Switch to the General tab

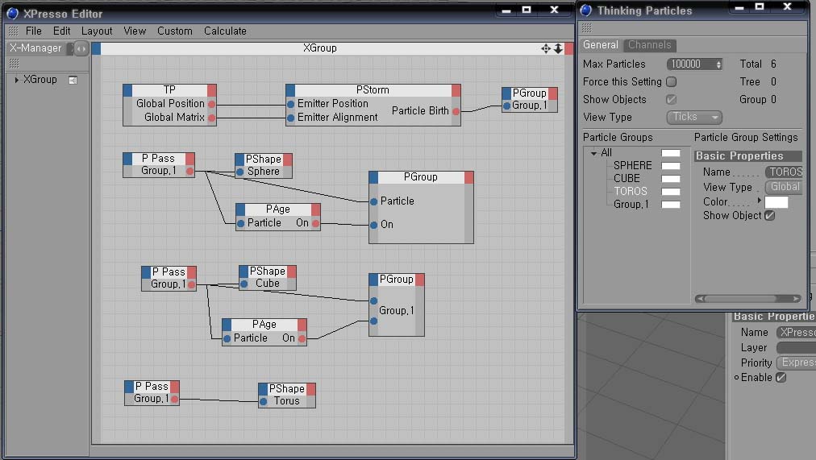(601, 44)
